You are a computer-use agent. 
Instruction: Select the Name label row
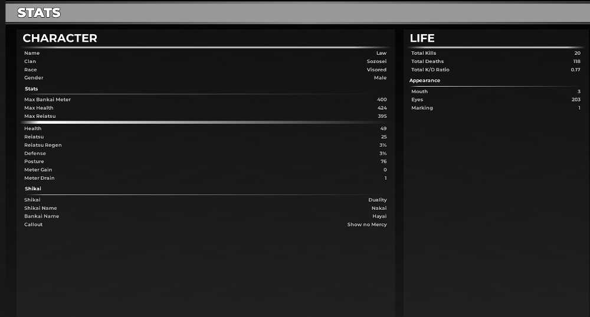(x=32, y=53)
